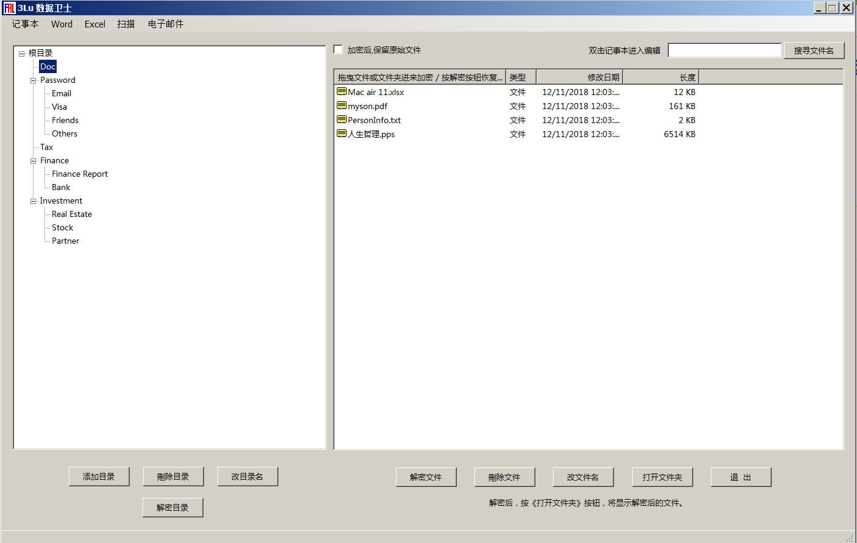Viewport: 857px width, 543px height.
Task: Click the file name search input field
Action: click(724, 51)
